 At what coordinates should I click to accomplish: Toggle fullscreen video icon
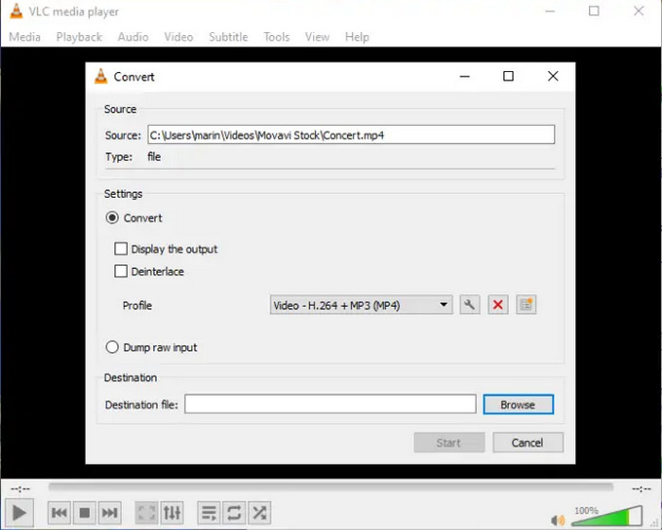147,513
